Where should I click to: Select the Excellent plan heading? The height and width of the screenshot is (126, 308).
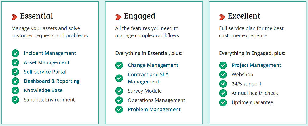point(244,16)
